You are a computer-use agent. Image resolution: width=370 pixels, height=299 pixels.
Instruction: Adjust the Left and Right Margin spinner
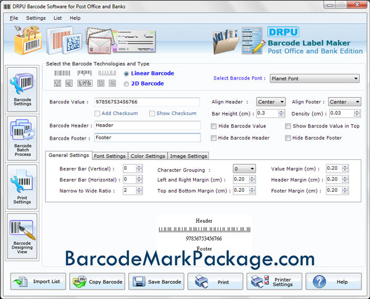click(252, 180)
